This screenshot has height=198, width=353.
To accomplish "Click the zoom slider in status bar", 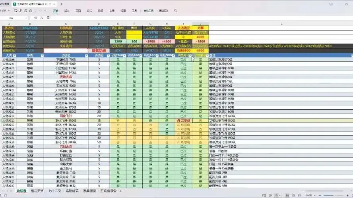I will (334, 196).
